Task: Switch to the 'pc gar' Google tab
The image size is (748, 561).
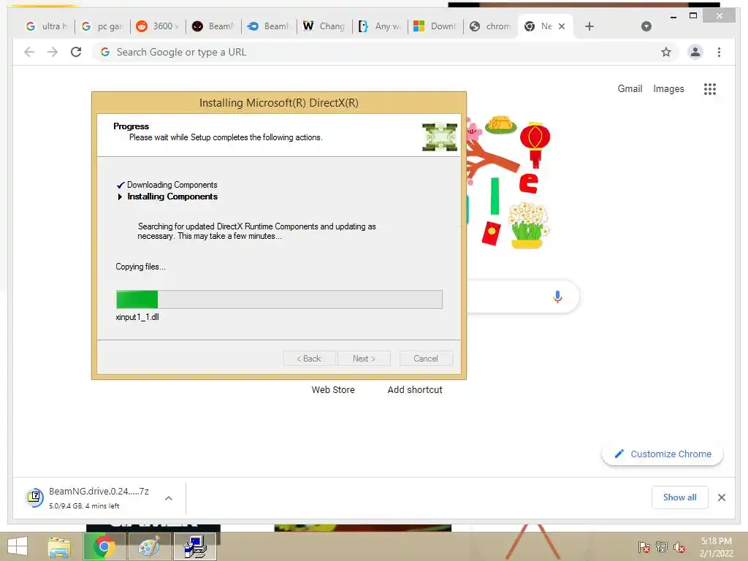Action: click(x=102, y=26)
